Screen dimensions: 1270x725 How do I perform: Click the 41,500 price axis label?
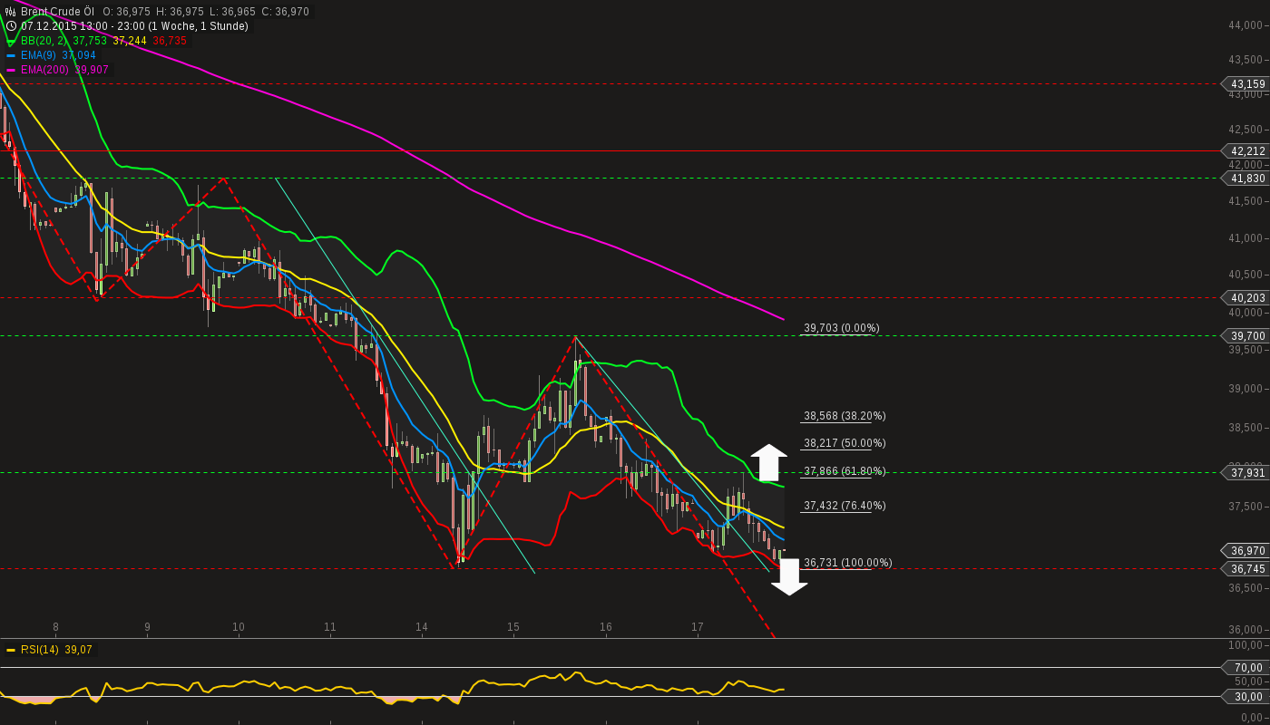(x=1246, y=201)
